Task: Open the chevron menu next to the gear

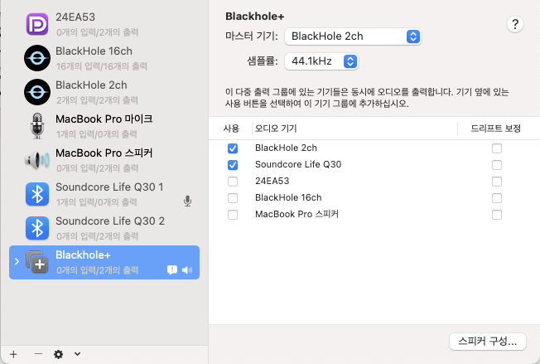Action: click(x=78, y=354)
